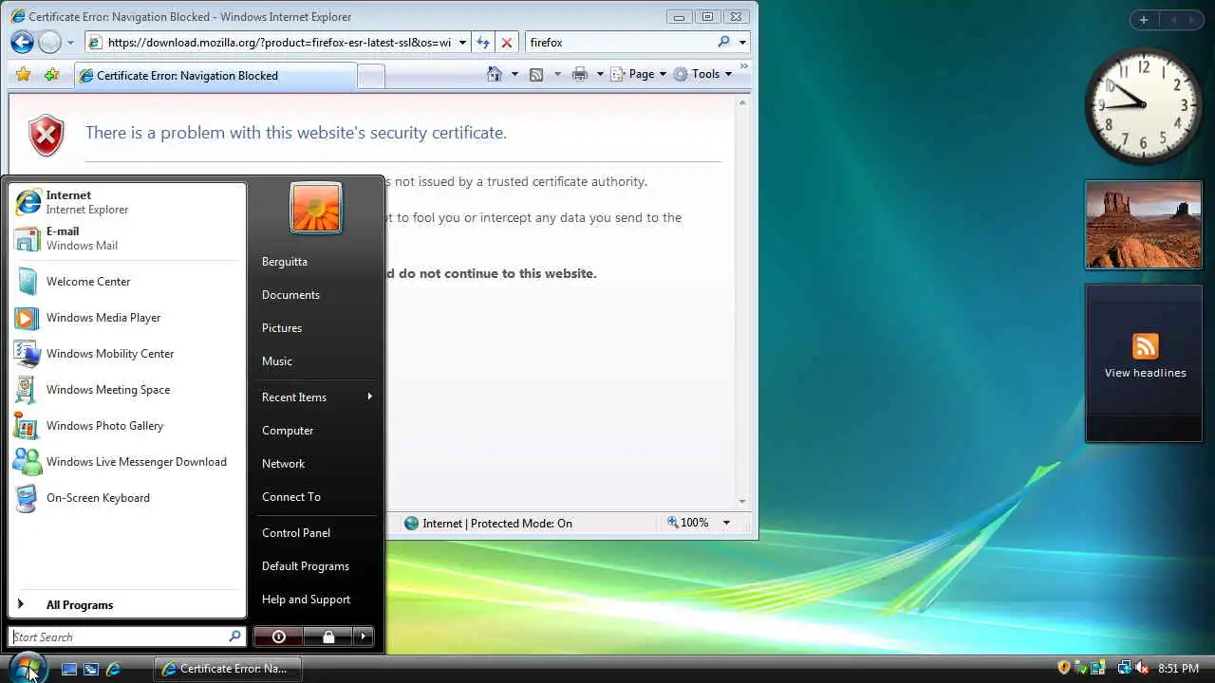This screenshot has width=1215, height=683.
Task: Open the Page menu dropdown
Action: (x=639, y=74)
